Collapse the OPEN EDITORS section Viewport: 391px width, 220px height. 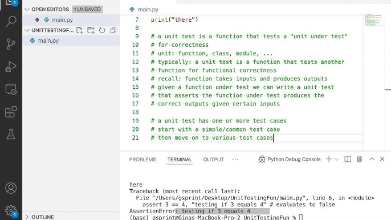(27, 9)
